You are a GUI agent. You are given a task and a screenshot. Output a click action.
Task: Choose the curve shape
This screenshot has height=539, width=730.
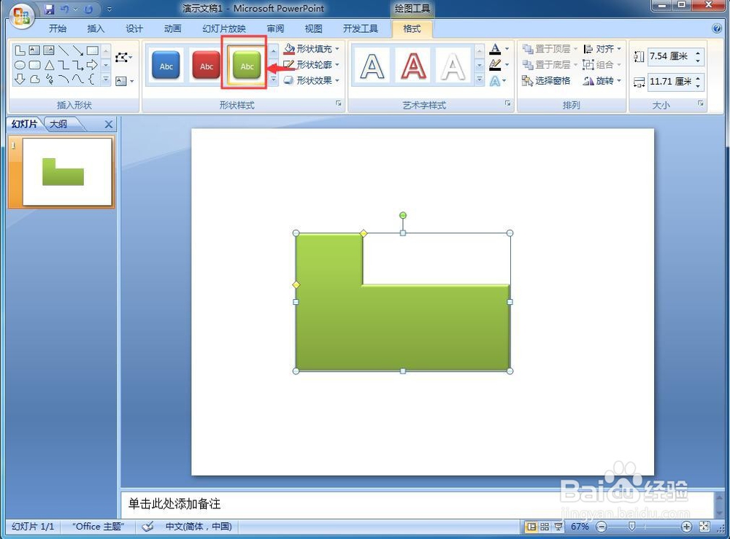[78, 80]
